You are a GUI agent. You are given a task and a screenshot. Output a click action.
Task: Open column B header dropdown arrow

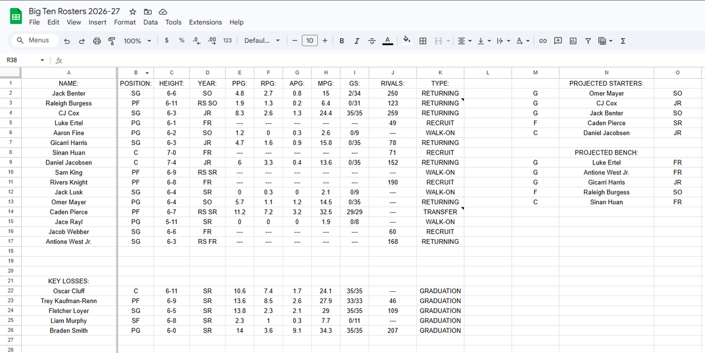(147, 73)
